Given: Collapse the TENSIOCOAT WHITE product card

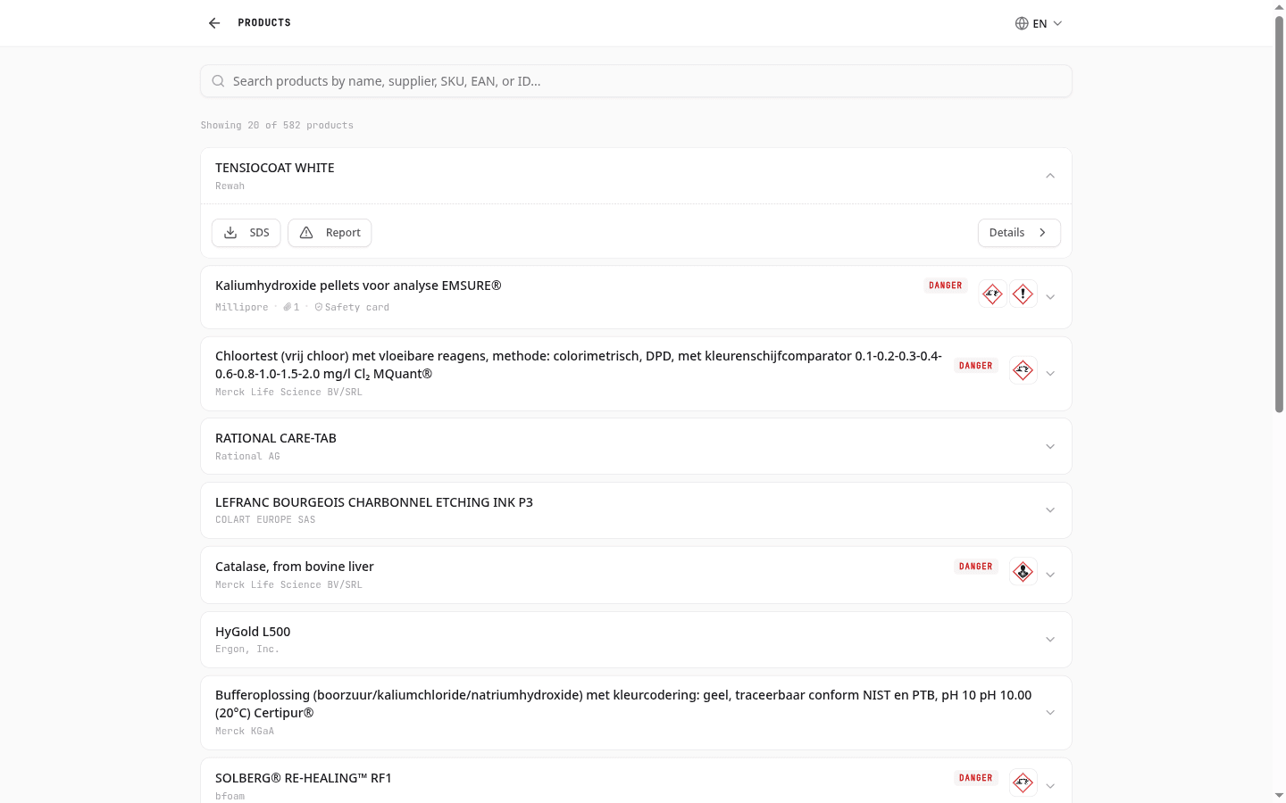Looking at the screenshot, I should (1050, 176).
